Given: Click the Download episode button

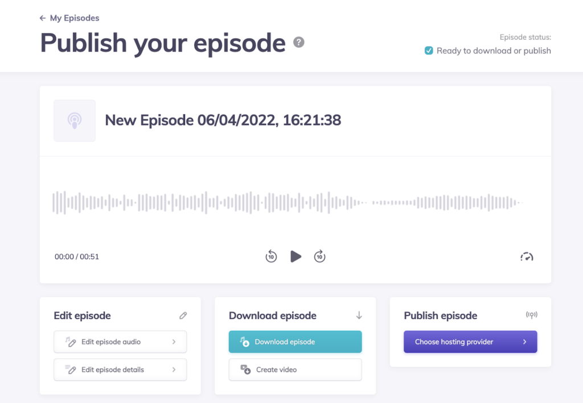Looking at the screenshot, I should click(295, 342).
